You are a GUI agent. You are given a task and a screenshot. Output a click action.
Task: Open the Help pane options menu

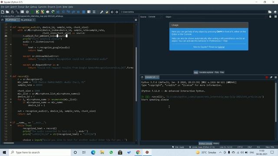[x=275, y=16]
